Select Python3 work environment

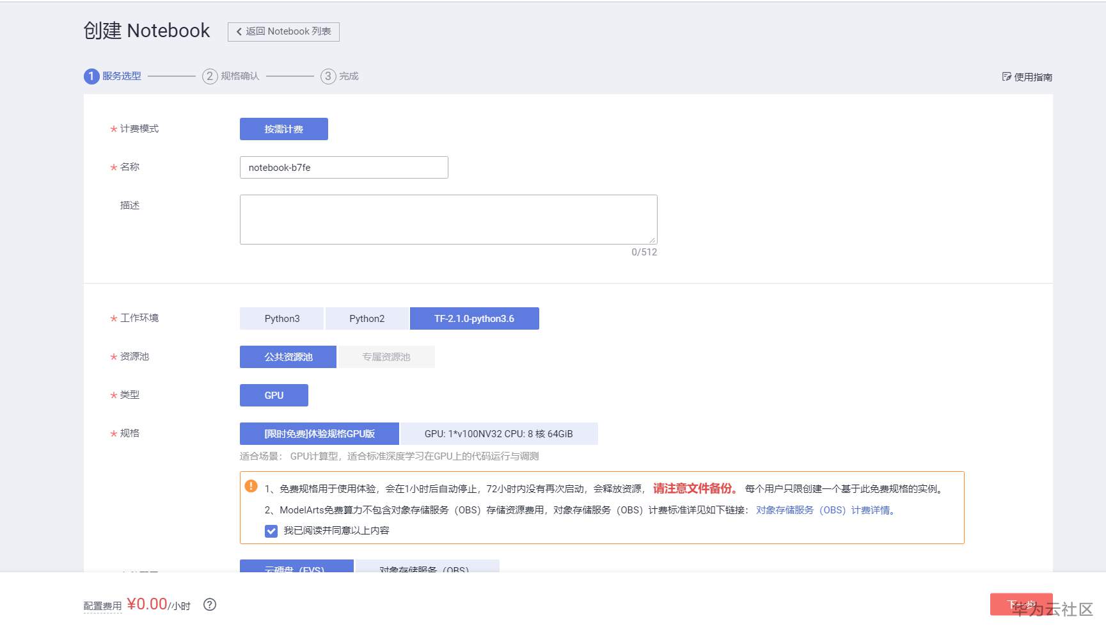tap(282, 318)
